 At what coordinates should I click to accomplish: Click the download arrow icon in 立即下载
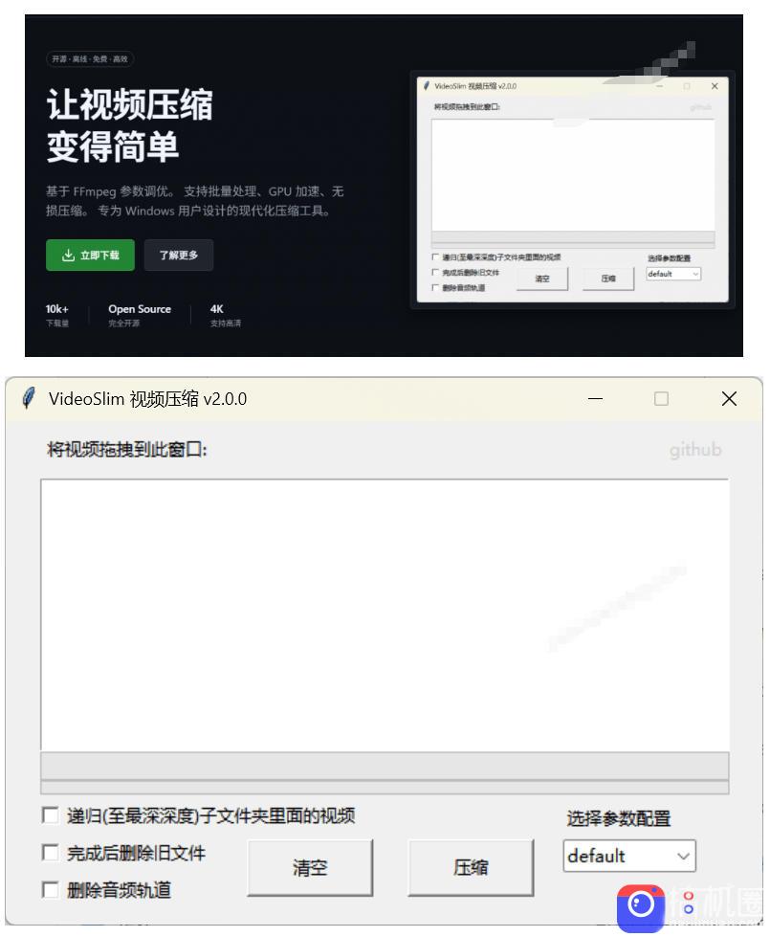coord(68,256)
